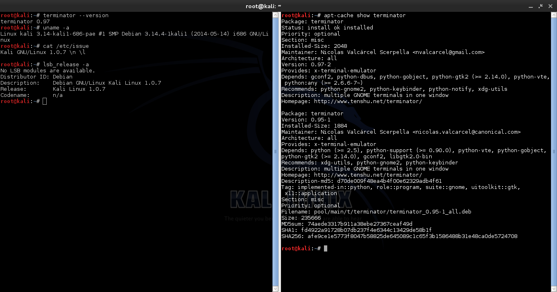Click 'python:any (>= 2.6.6-7~)' line
Viewport: 557px width, 292px height.
tap(324, 83)
